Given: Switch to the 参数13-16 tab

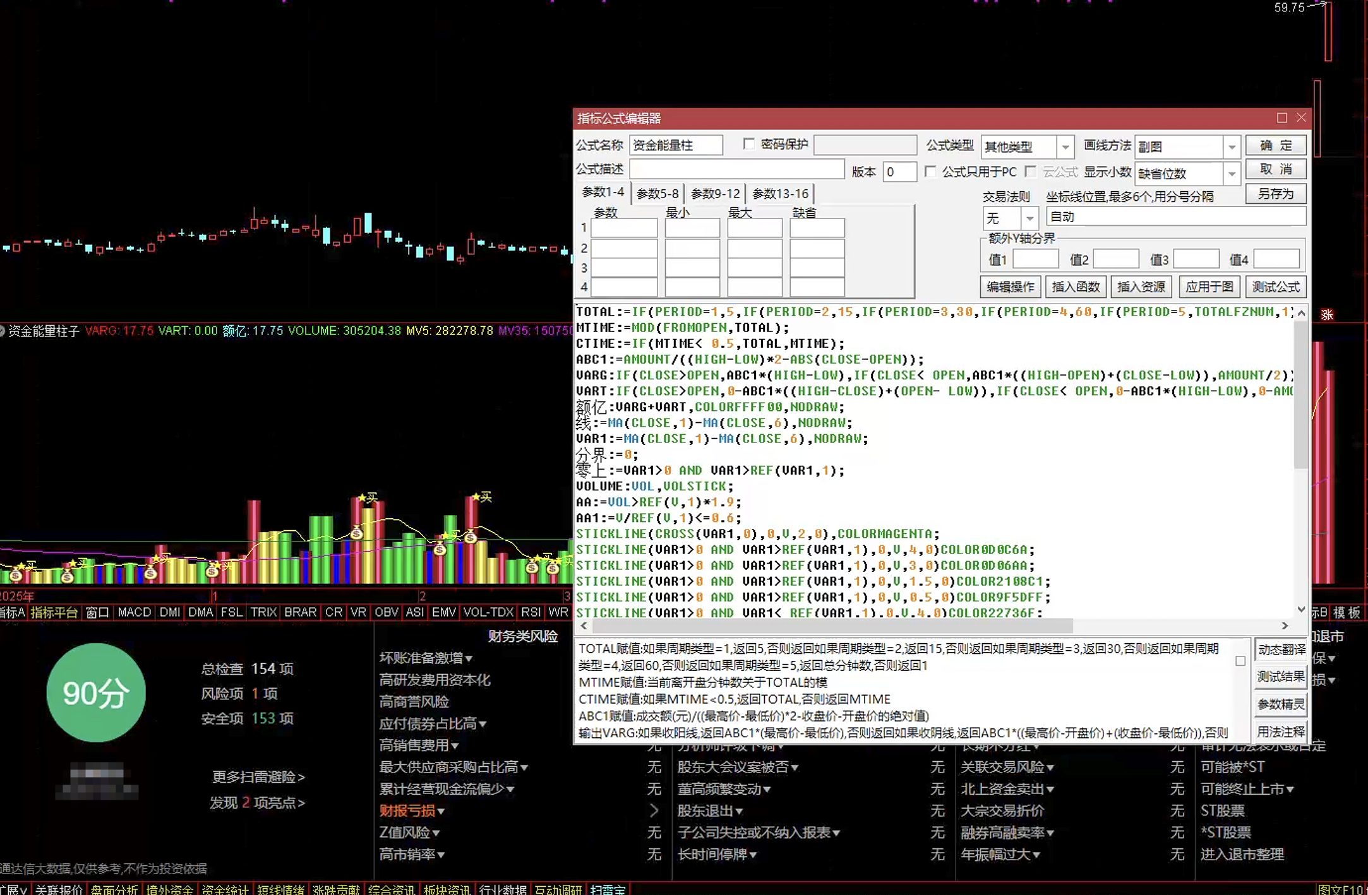Looking at the screenshot, I should pos(780,194).
